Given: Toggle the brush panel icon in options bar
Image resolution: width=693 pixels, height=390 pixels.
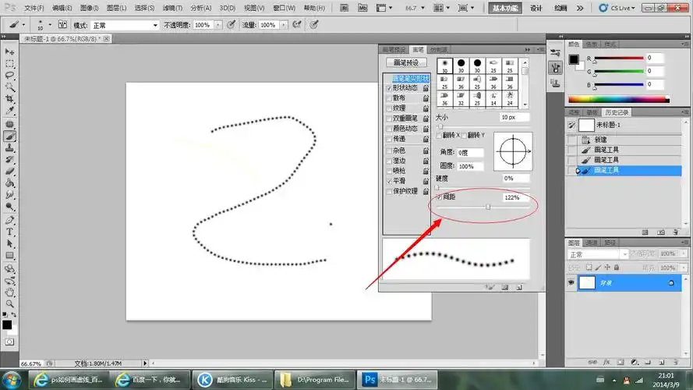Looking at the screenshot, I should 62,25.
